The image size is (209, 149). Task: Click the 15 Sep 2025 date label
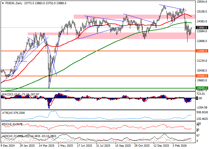123,146
